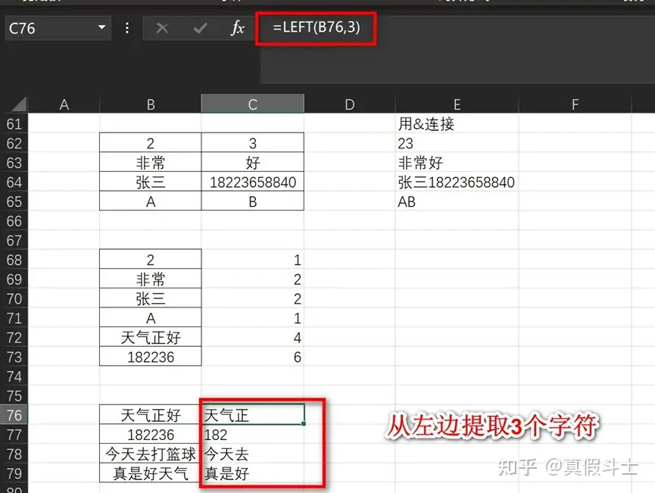Click cell C76 containing 天气正
This screenshot has height=493, width=655.
point(252,415)
